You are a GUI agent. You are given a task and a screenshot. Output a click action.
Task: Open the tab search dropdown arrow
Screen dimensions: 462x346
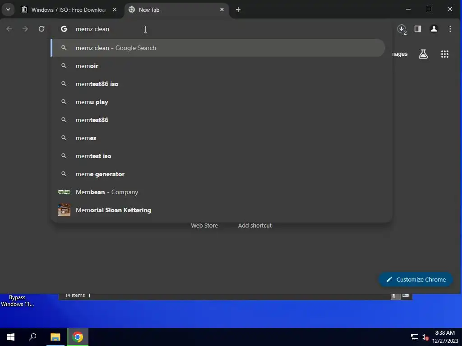click(8, 9)
